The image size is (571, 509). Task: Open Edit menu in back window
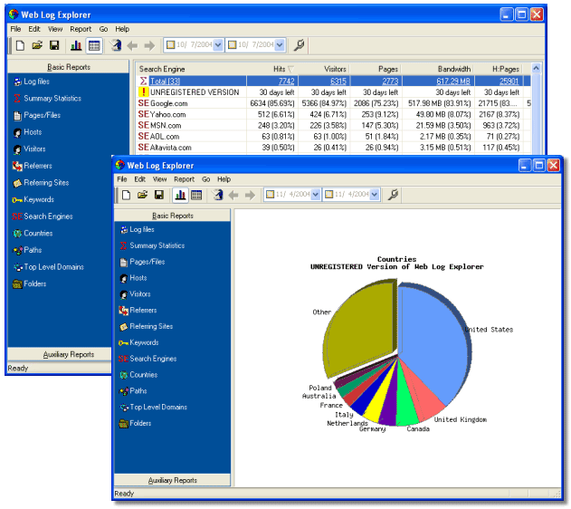[x=34, y=29]
